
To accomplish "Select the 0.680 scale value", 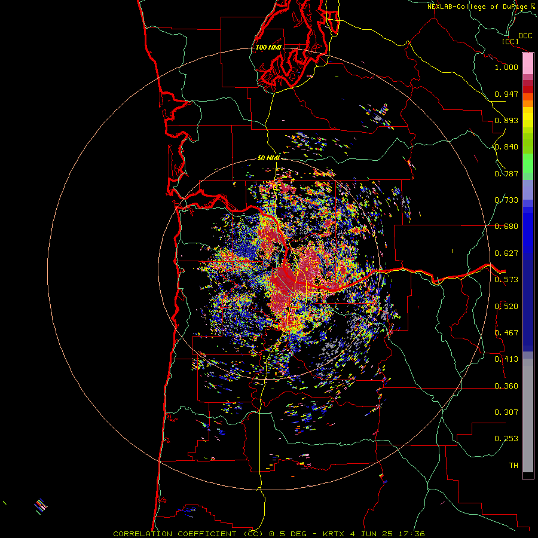I will click(506, 227).
